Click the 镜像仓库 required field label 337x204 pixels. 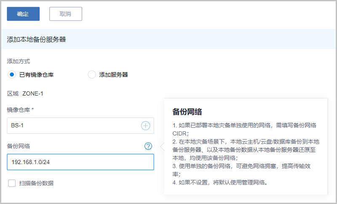click(x=20, y=109)
